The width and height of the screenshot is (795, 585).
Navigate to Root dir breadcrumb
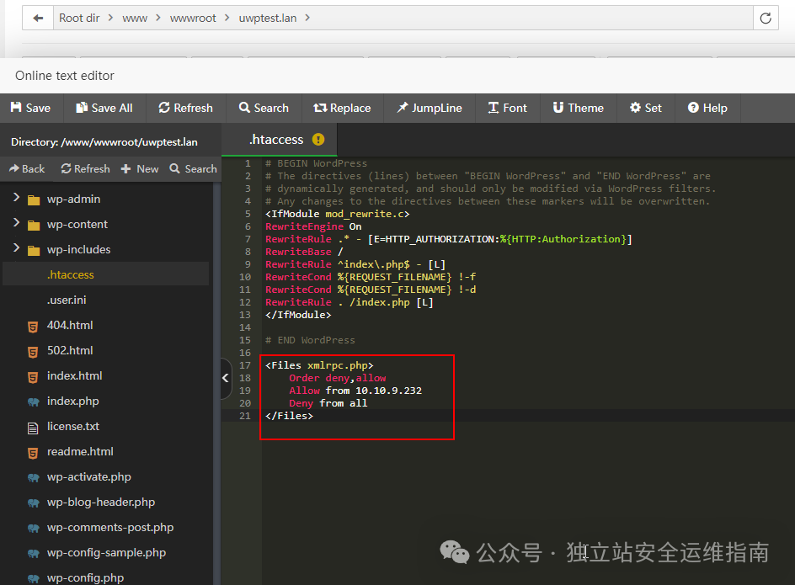pyautogui.click(x=79, y=19)
